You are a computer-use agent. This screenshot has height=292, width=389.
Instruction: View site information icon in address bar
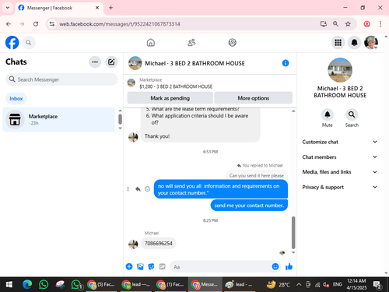[52, 24]
